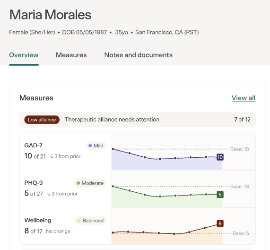This screenshot has height=250, width=270.
Task: Select the Moderate severity badge for PHQ-9
Action: [90, 183]
